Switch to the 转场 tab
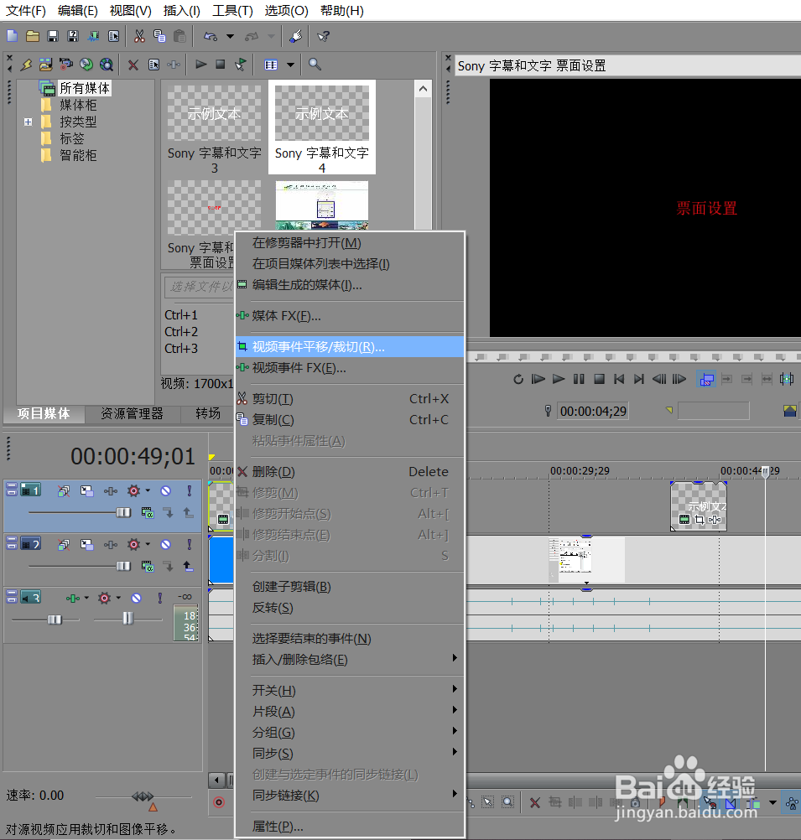801x840 pixels. (x=207, y=413)
